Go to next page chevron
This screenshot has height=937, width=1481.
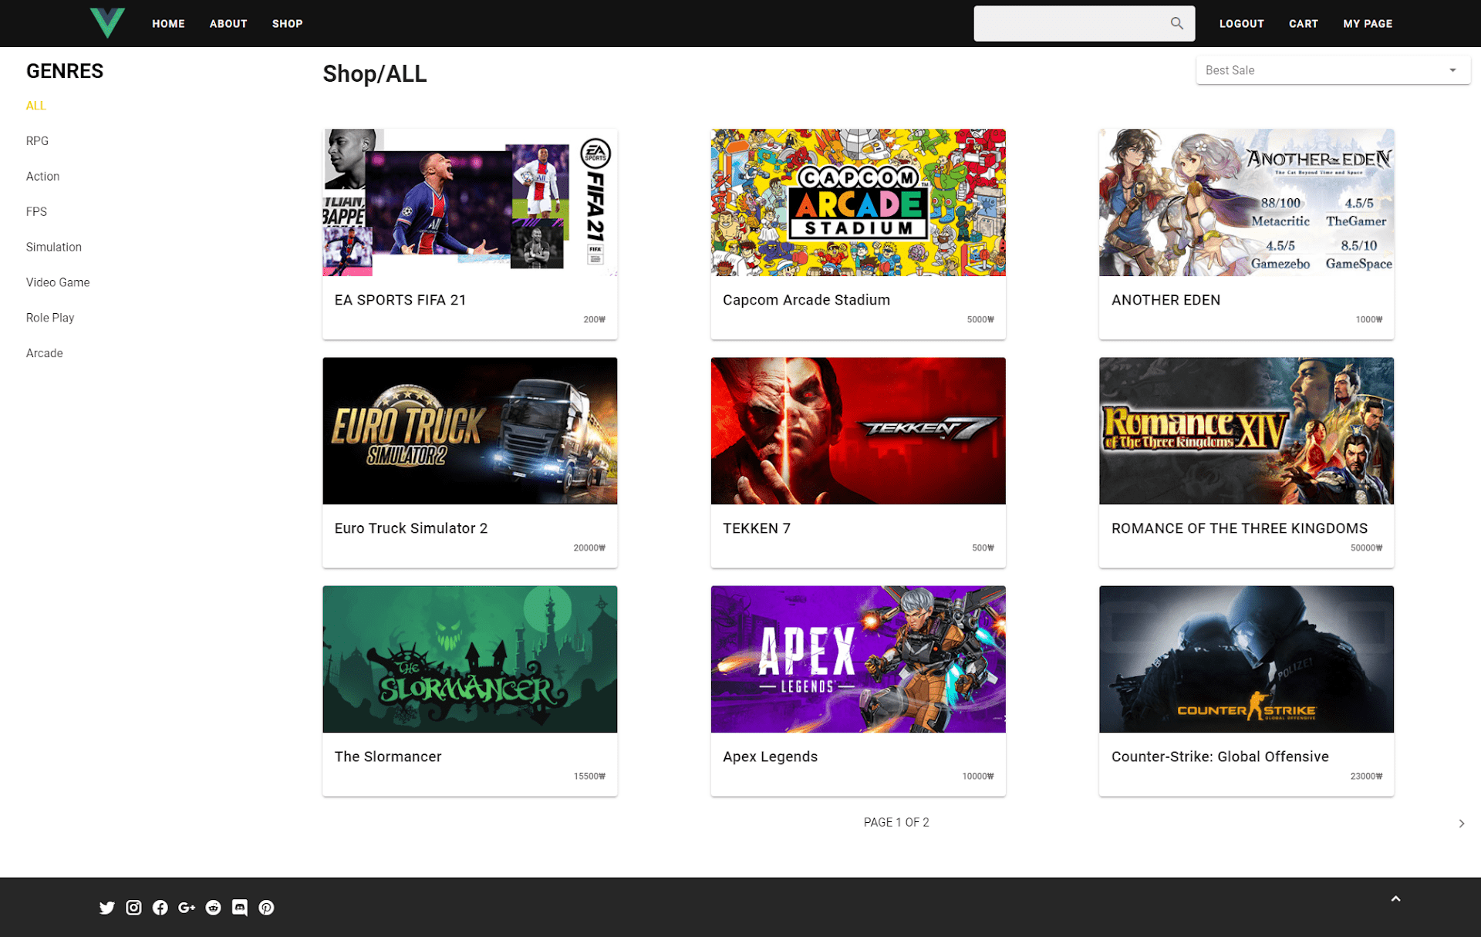(x=1461, y=824)
